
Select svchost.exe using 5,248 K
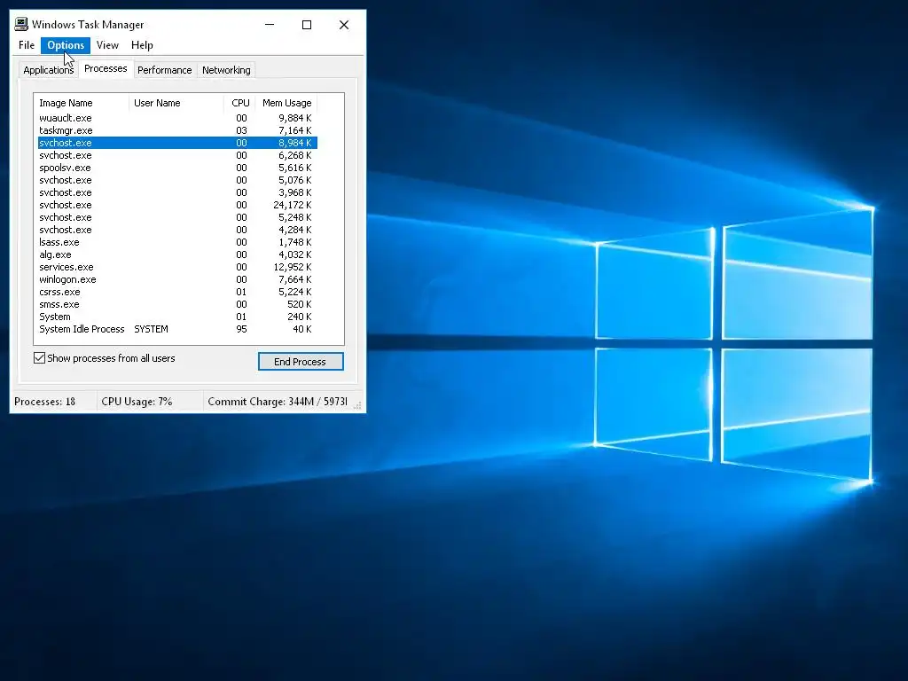click(176, 217)
